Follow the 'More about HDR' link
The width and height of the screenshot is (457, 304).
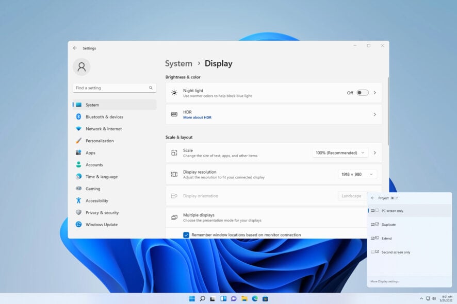click(x=198, y=117)
